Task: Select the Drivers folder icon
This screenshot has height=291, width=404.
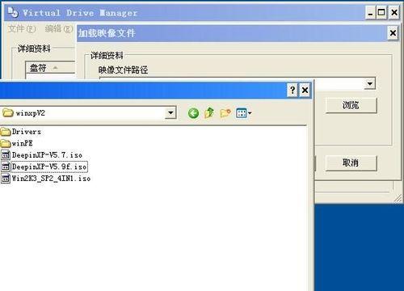Action: click(x=6, y=132)
